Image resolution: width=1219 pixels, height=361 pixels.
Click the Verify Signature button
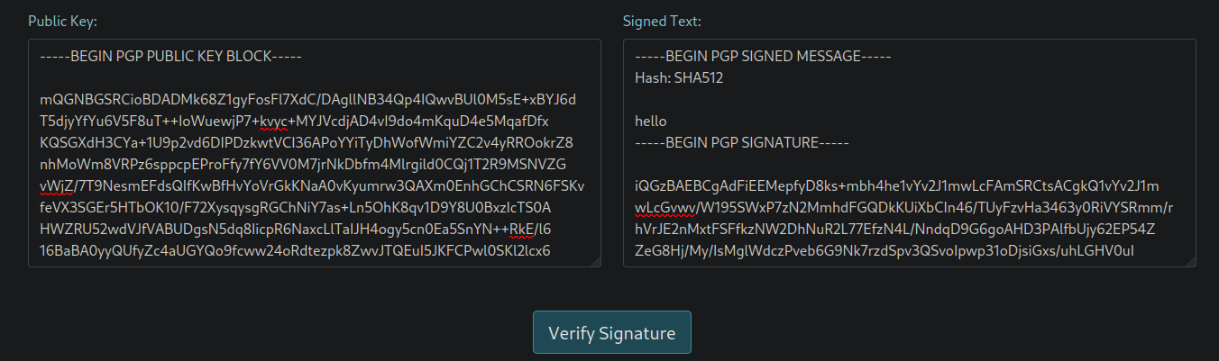(611, 332)
